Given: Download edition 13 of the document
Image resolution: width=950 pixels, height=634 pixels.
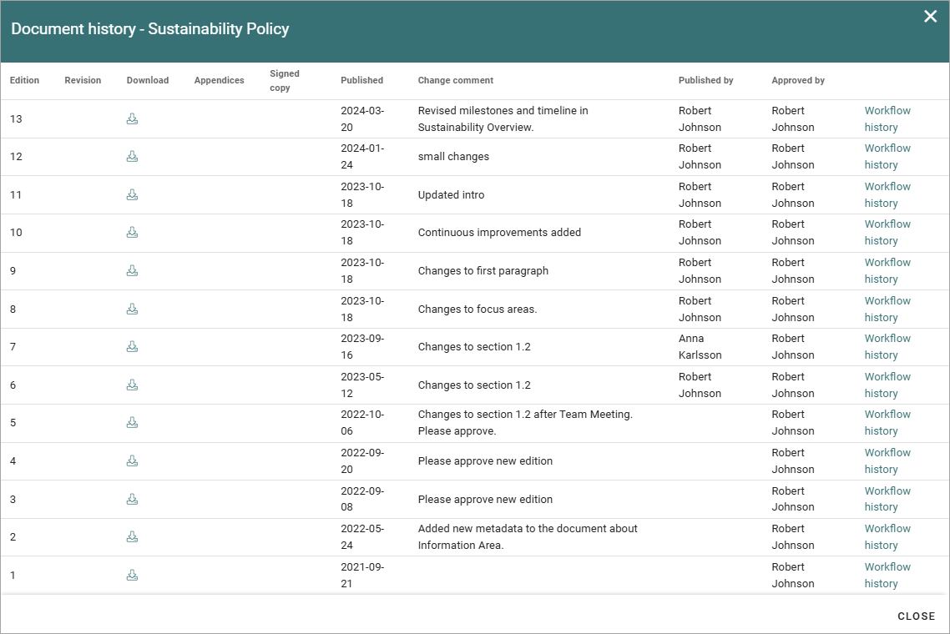Looking at the screenshot, I should pyautogui.click(x=132, y=118).
